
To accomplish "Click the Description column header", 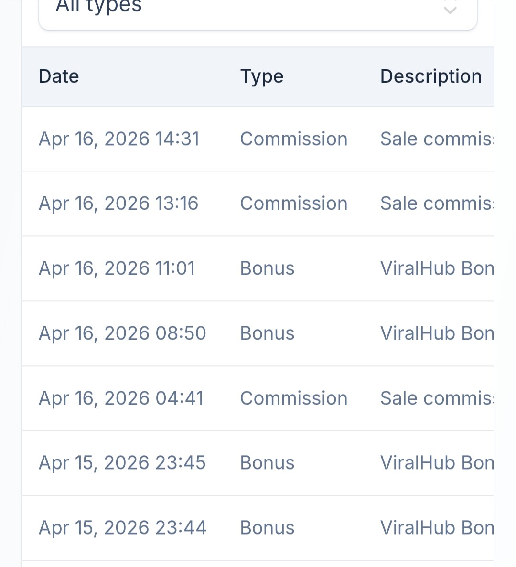I will click(431, 77).
